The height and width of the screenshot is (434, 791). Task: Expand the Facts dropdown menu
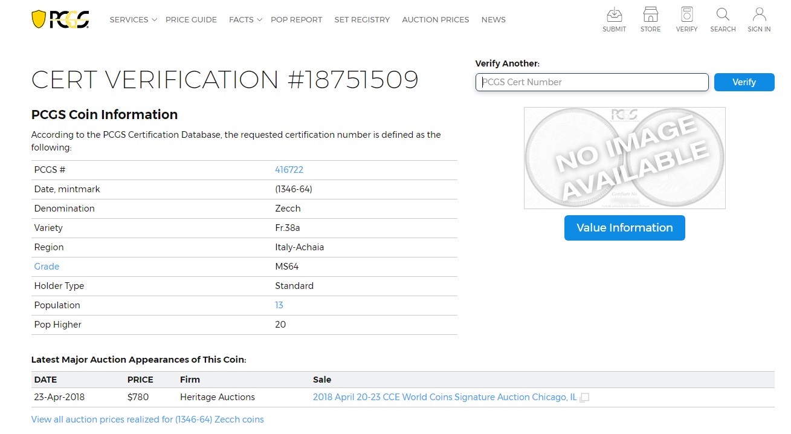[x=245, y=19]
